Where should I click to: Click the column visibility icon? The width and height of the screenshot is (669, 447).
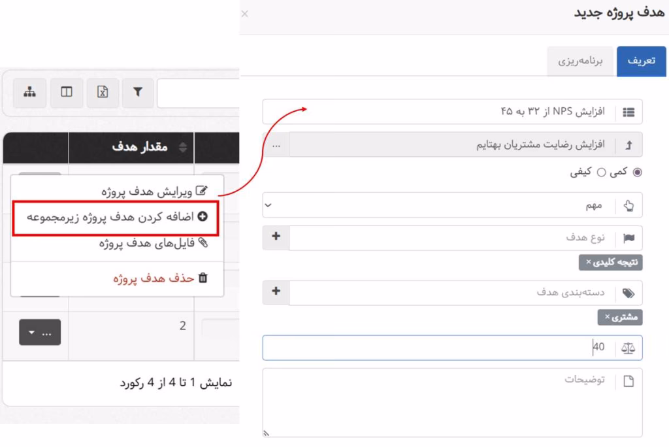(x=67, y=92)
